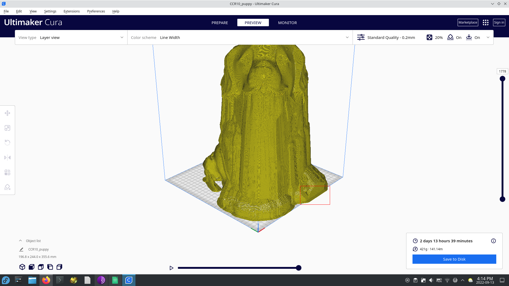509x286 pixels.
Task: Click the layer number 1778 field
Action: 502,71
